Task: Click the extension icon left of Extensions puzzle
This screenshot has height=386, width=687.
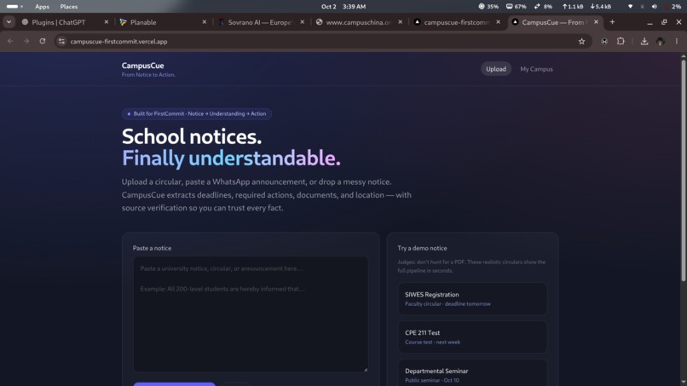Action: (x=604, y=41)
